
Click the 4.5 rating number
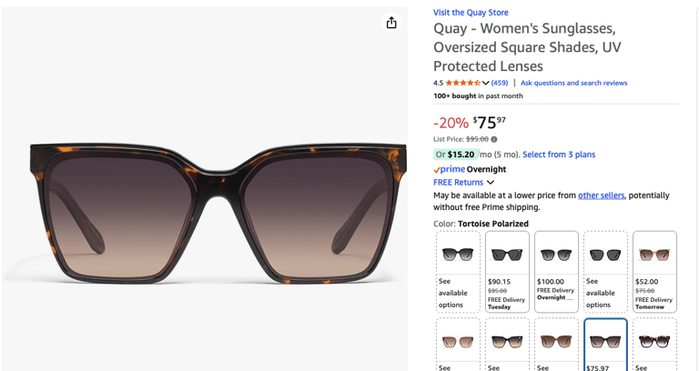tap(438, 83)
